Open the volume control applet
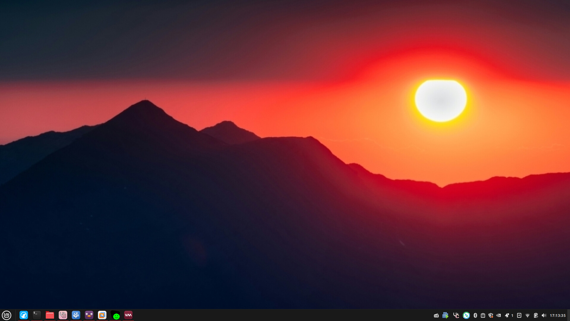Viewport: 570px width, 321px height. 544,315
